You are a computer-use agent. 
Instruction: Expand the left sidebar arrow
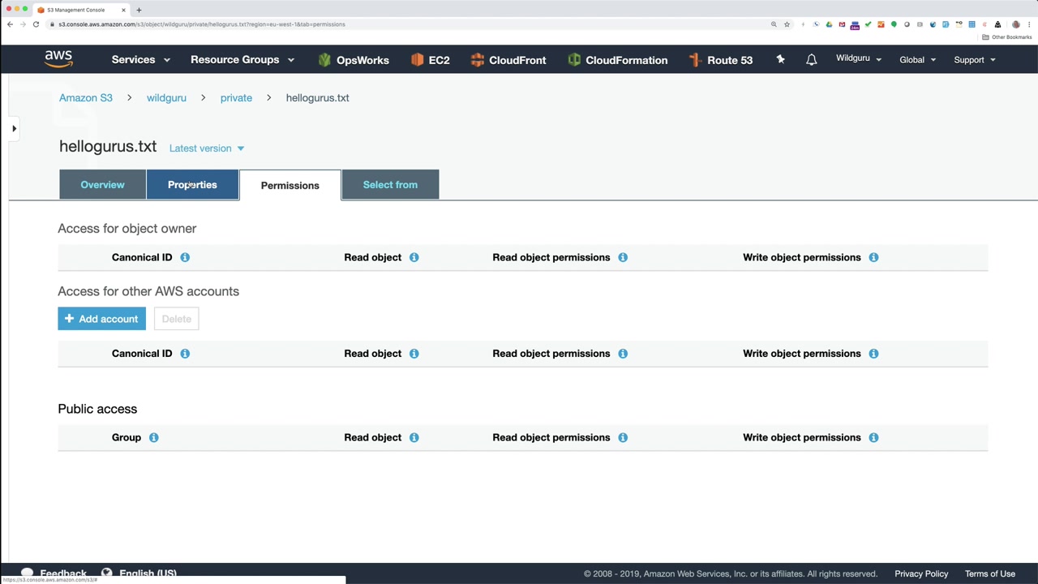14,128
